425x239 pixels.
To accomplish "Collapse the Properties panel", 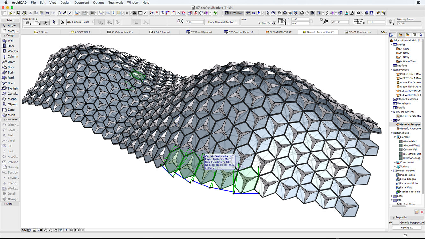I will pyautogui.click(x=393, y=218).
